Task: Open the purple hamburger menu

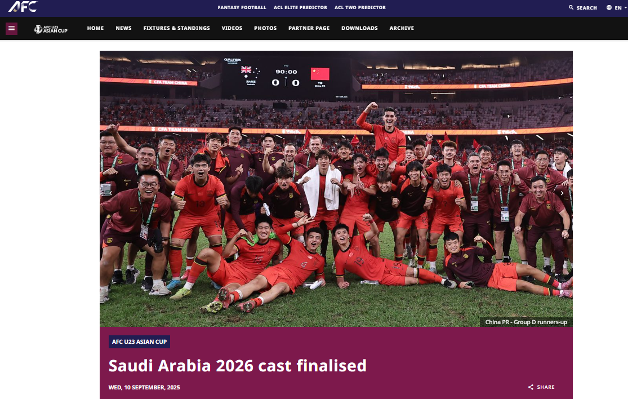Action: [x=12, y=28]
